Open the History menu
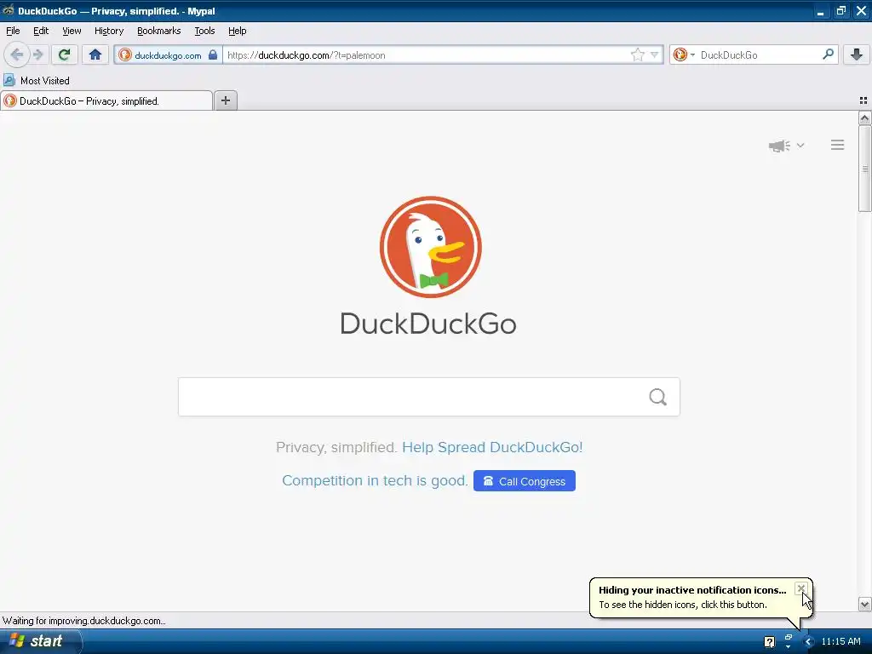872x654 pixels. 108,32
